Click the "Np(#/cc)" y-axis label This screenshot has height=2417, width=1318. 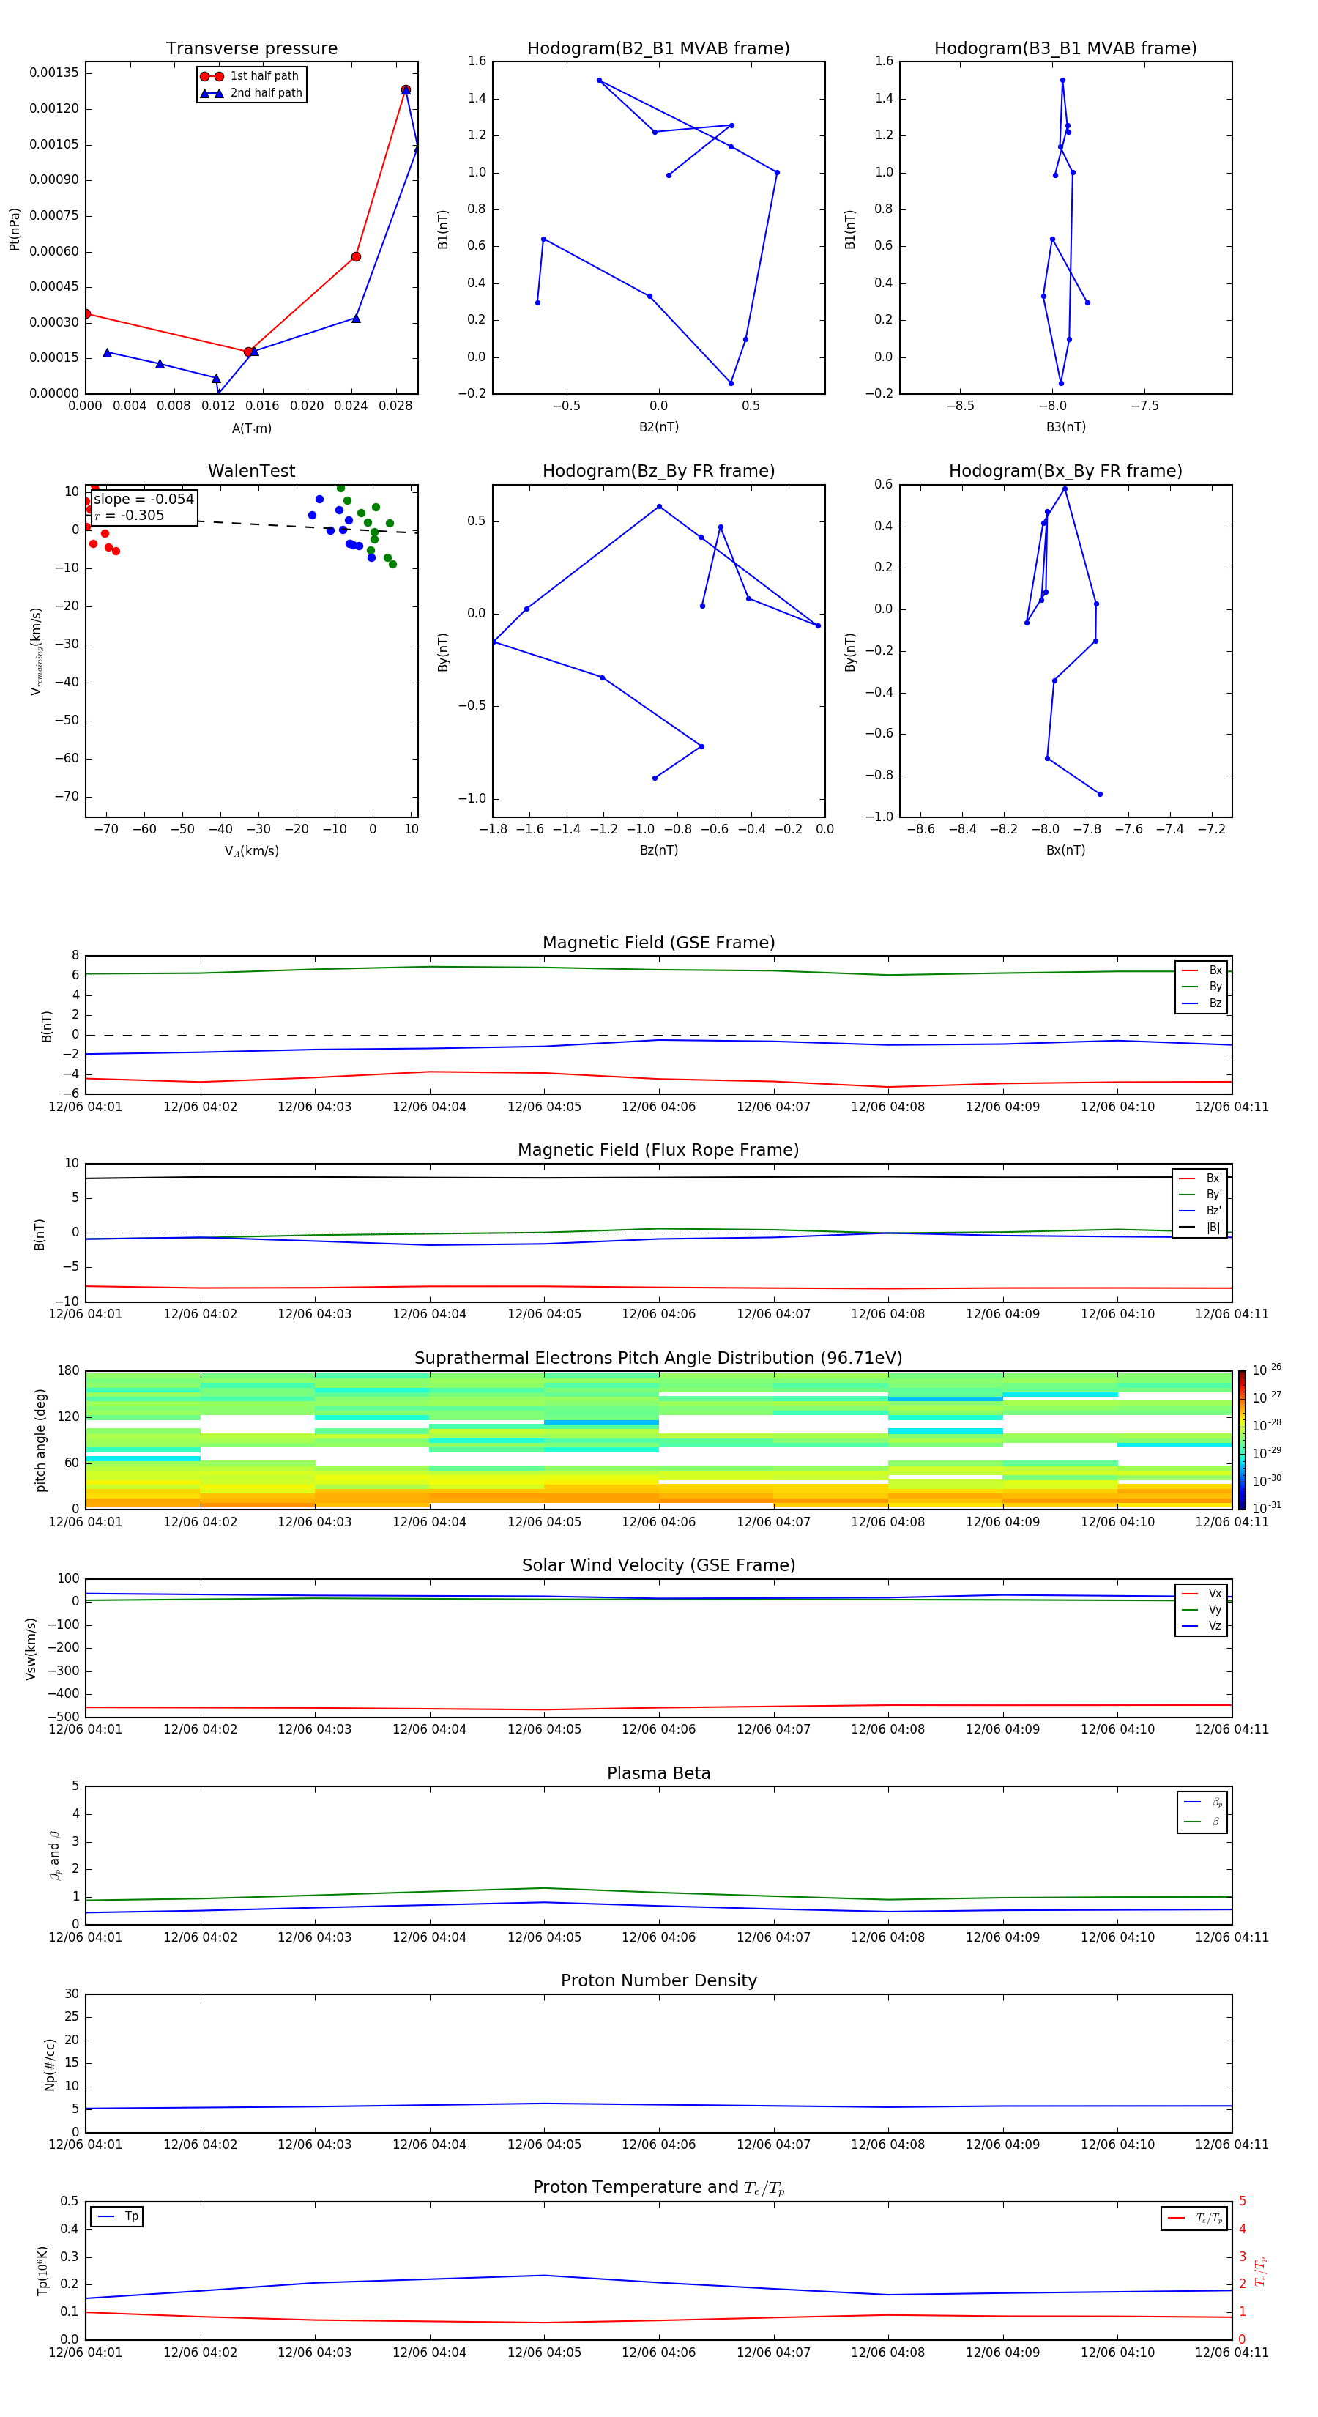pos(50,2064)
